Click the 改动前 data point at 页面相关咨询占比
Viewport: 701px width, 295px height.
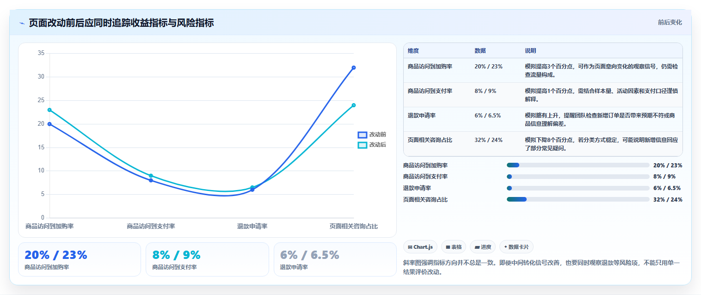(354, 68)
